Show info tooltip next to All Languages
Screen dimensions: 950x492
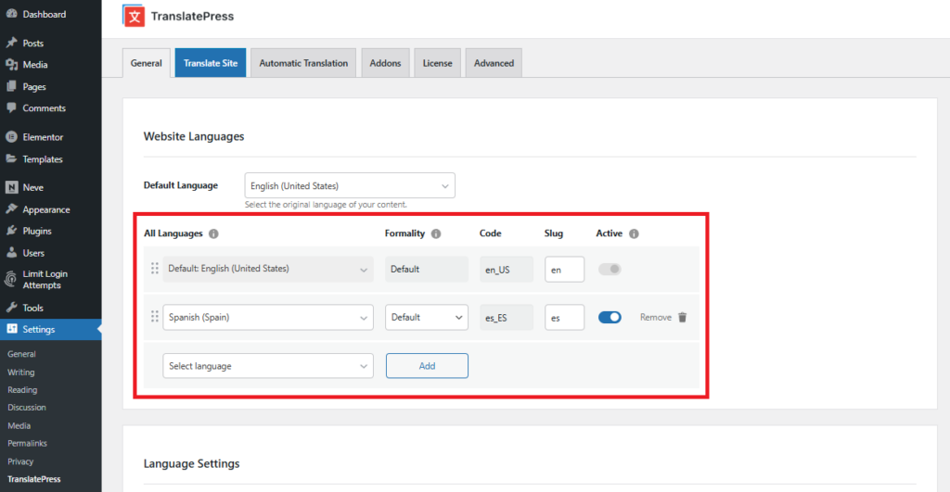point(213,233)
